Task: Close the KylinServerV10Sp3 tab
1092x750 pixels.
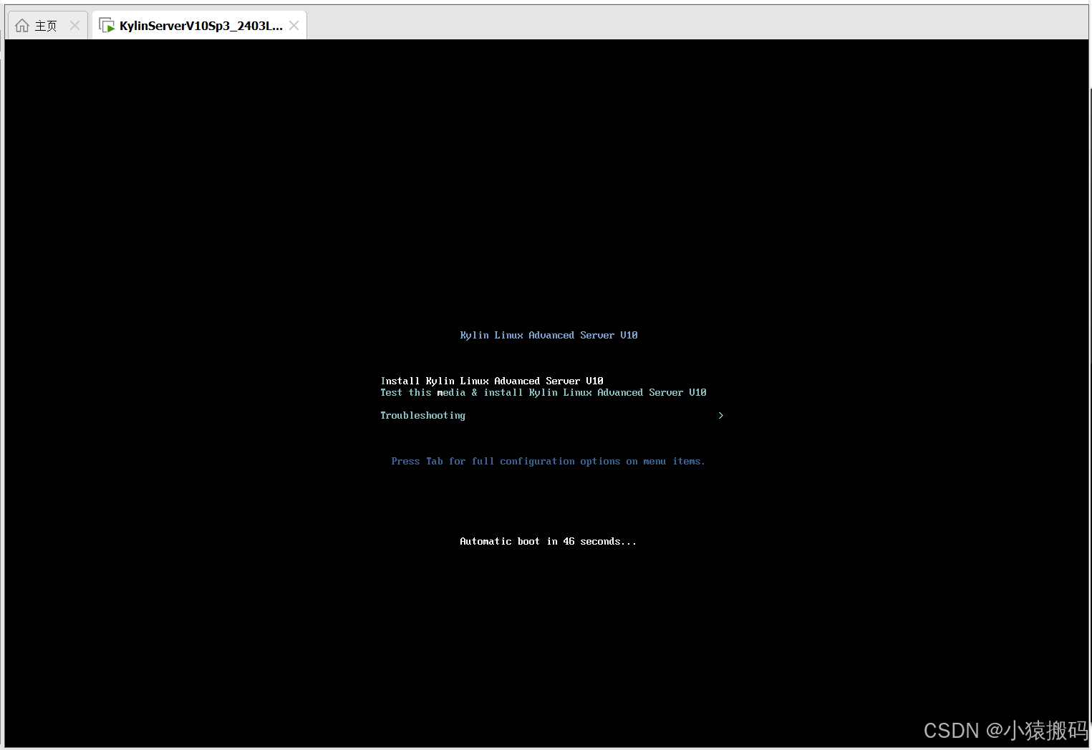Action: point(294,26)
